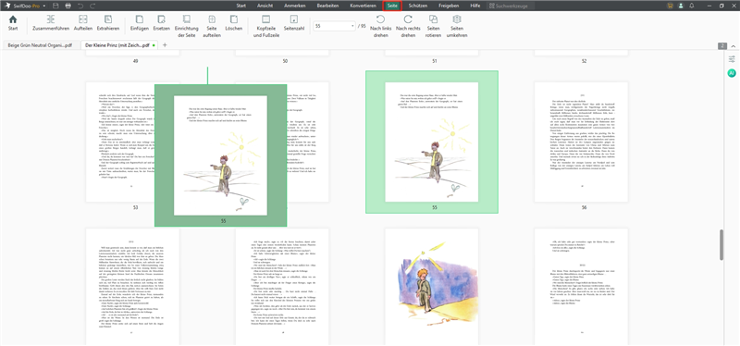Click the green AI assistant icon
Screen dimensions: 740x346
(x=732, y=73)
